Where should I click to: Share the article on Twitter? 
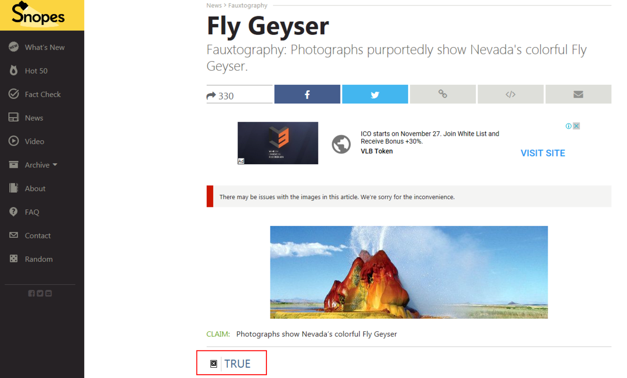pyautogui.click(x=375, y=94)
